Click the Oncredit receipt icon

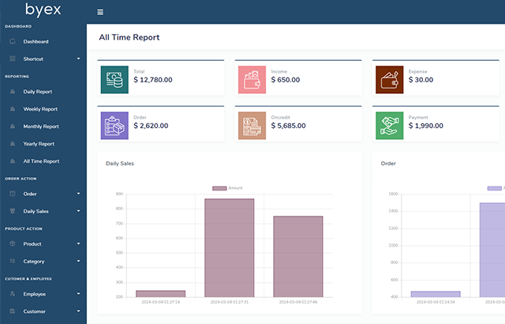click(251, 125)
